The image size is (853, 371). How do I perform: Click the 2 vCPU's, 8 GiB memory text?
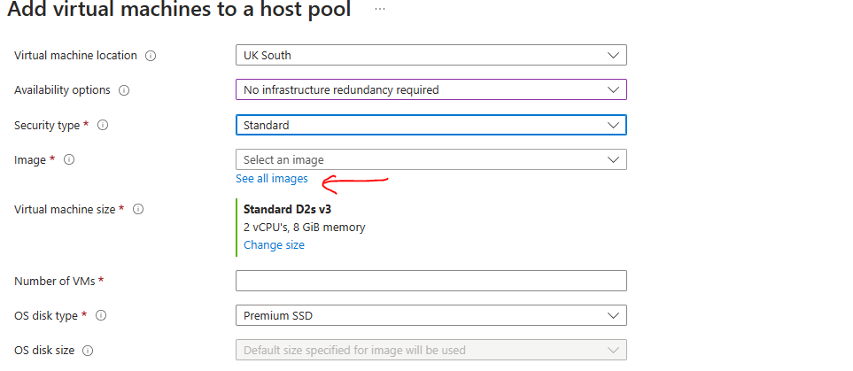[304, 228]
